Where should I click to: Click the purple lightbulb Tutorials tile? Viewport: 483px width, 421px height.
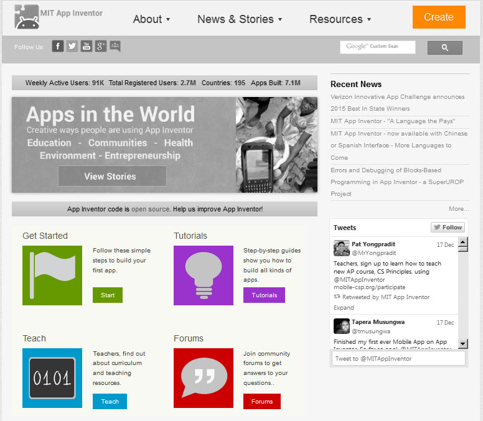tap(204, 275)
